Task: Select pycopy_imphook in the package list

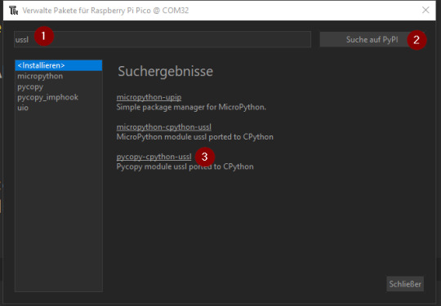Action: 48,97
